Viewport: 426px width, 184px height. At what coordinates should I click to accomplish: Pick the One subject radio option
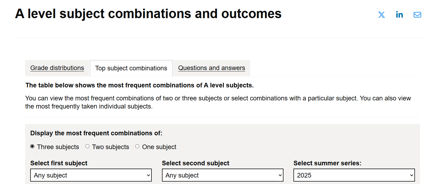click(x=137, y=146)
